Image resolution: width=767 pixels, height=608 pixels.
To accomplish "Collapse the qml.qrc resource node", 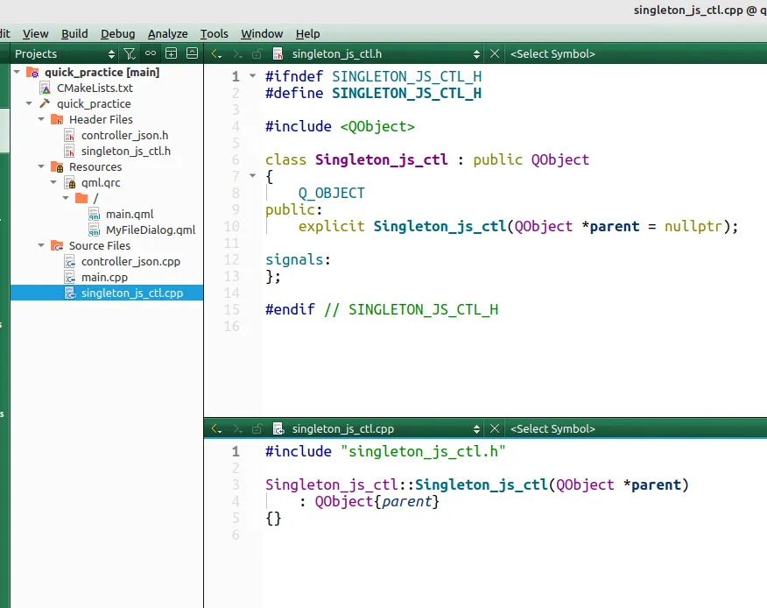I will 53,182.
